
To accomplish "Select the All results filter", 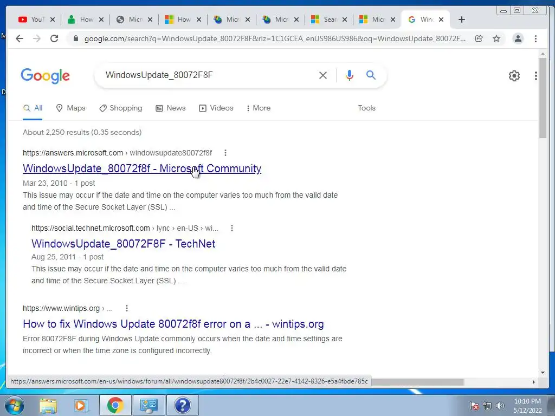I will pyautogui.click(x=33, y=108).
